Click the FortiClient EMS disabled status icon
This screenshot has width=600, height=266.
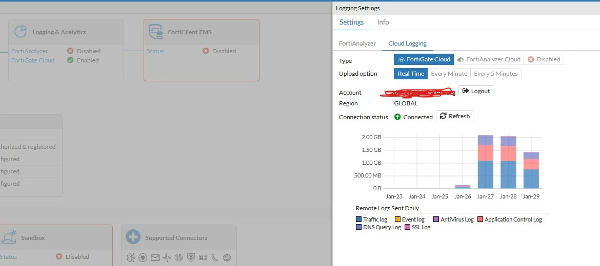click(206, 51)
